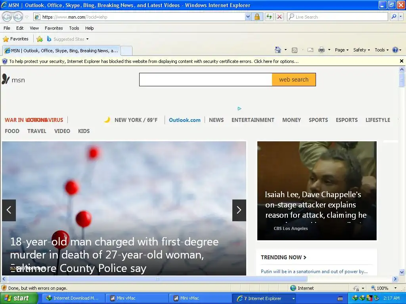Viewport: 406px width, 304px height.
Task: Open zoom level dropdown arrow
Action: (395, 288)
